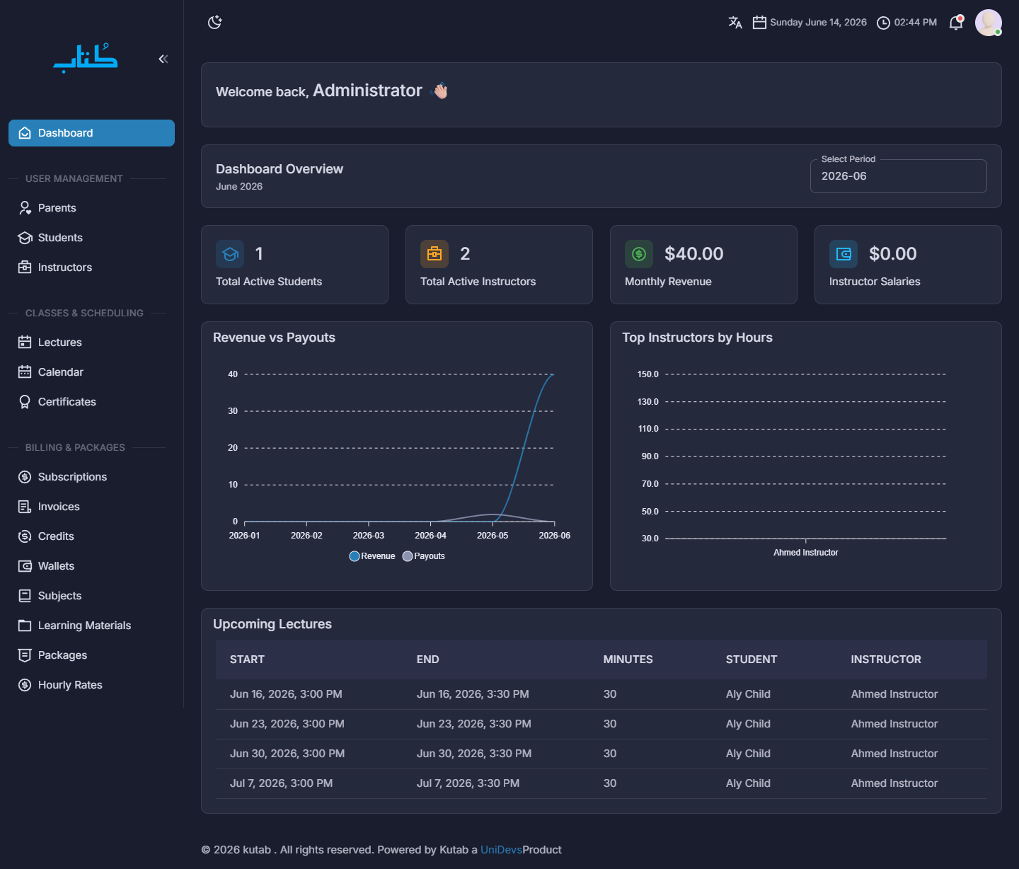Click the 2026-06 label on revenue chart
1019x869 pixels.
pos(554,536)
